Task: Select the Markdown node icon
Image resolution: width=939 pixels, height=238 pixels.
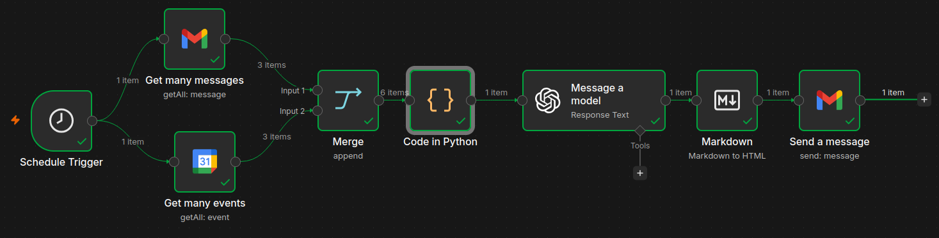Action: tap(727, 100)
